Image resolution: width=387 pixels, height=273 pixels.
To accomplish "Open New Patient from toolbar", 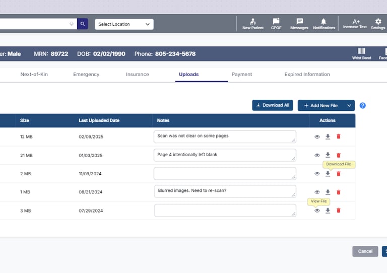I will tap(253, 24).
